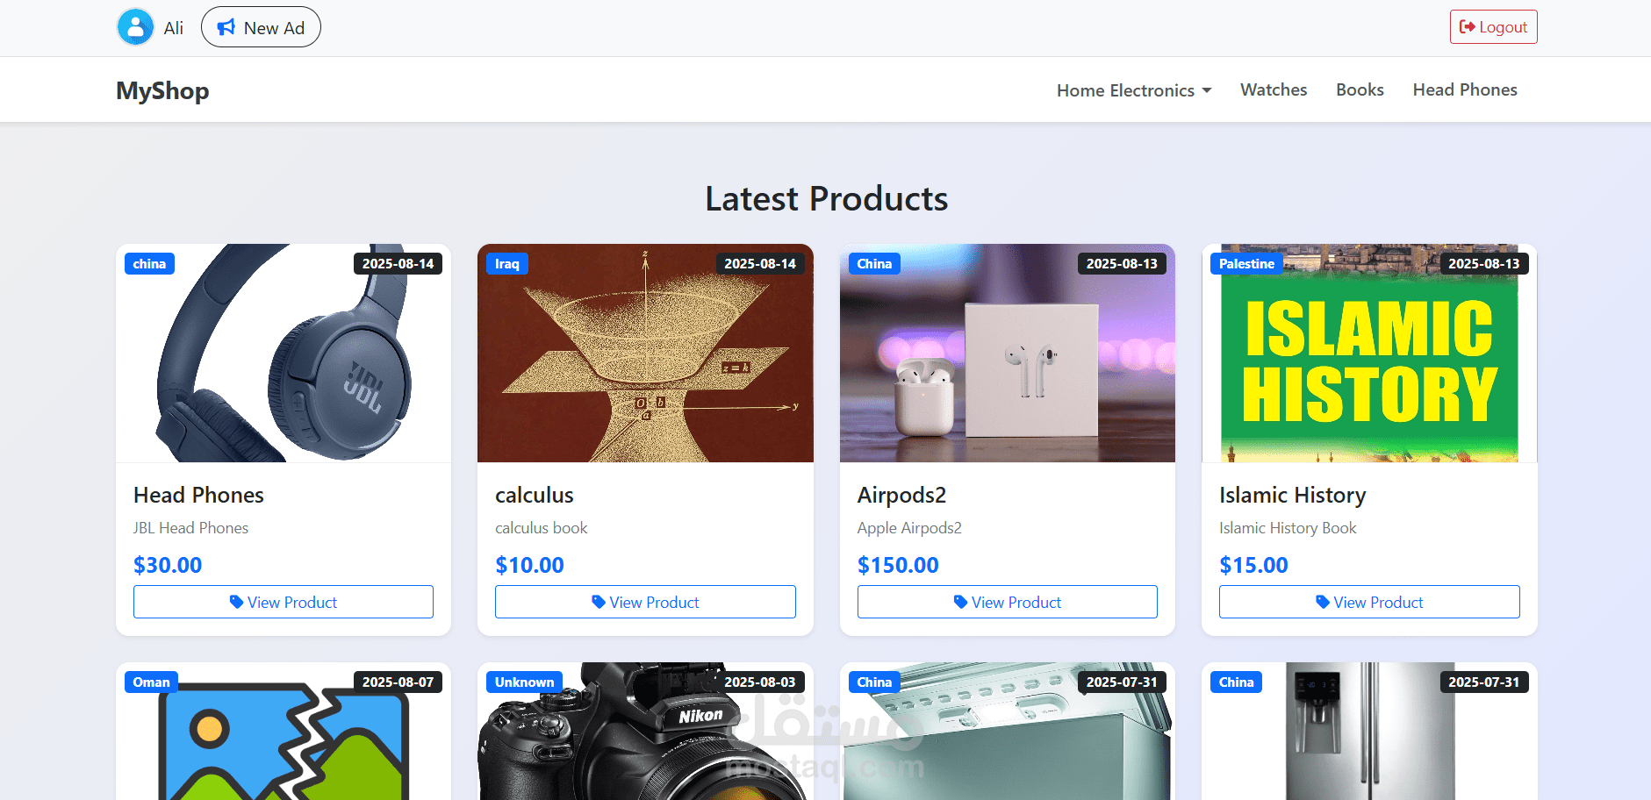Click the Islamic History product title
The width and height of the screenshot is (1651, 800).
[1292, 496]
